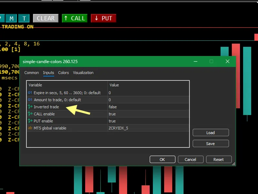The height and width of the screenshot is (194, 258).
Task: Select the Inverted trade variable row label
Action: tap(46, 107)
